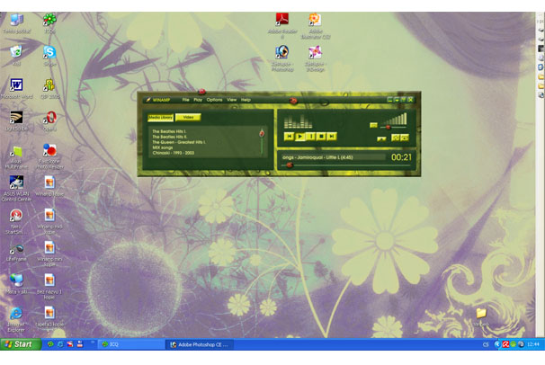Pause playback in Winamp player
This screenshot has width=545, height=365.
[310, 137]
